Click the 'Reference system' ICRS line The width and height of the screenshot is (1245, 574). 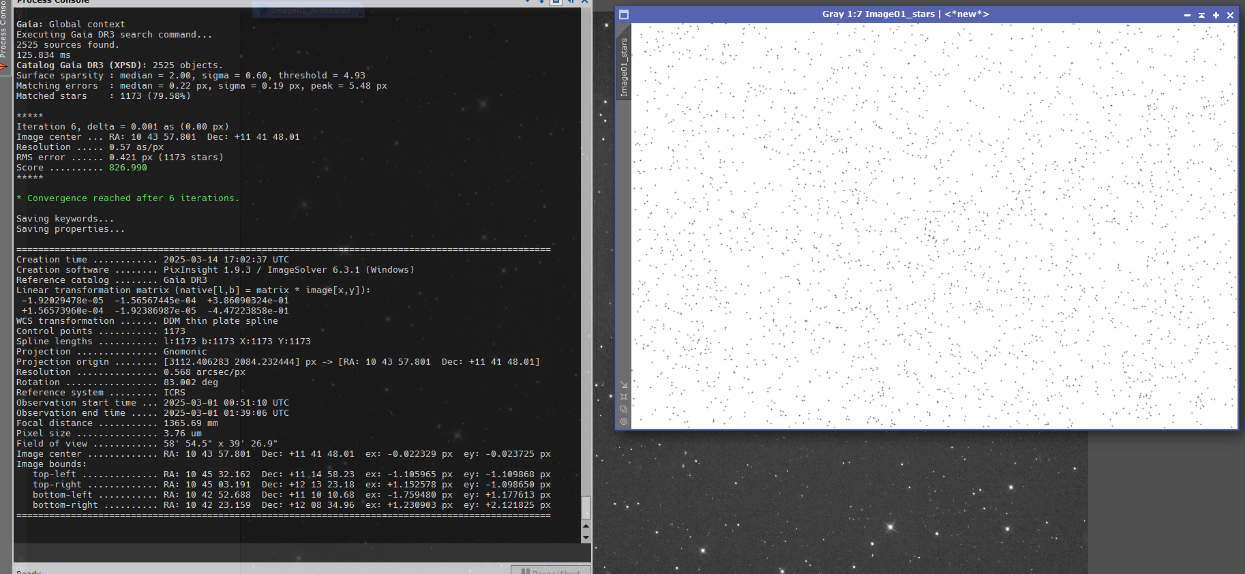point(100,393)
